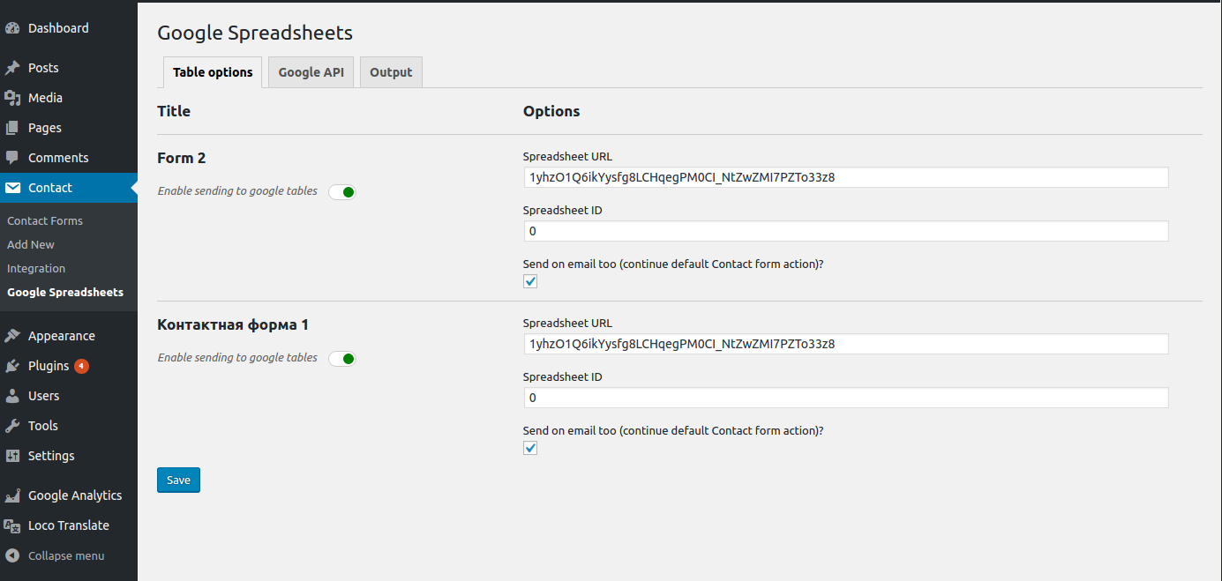This screenshot has height=581, width=1222.
Task: Click the Comments bubble icon
Action: tap(12, 158)
